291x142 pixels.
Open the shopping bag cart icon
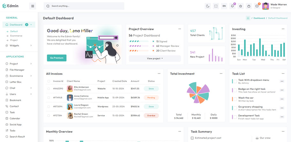point(249,6)
